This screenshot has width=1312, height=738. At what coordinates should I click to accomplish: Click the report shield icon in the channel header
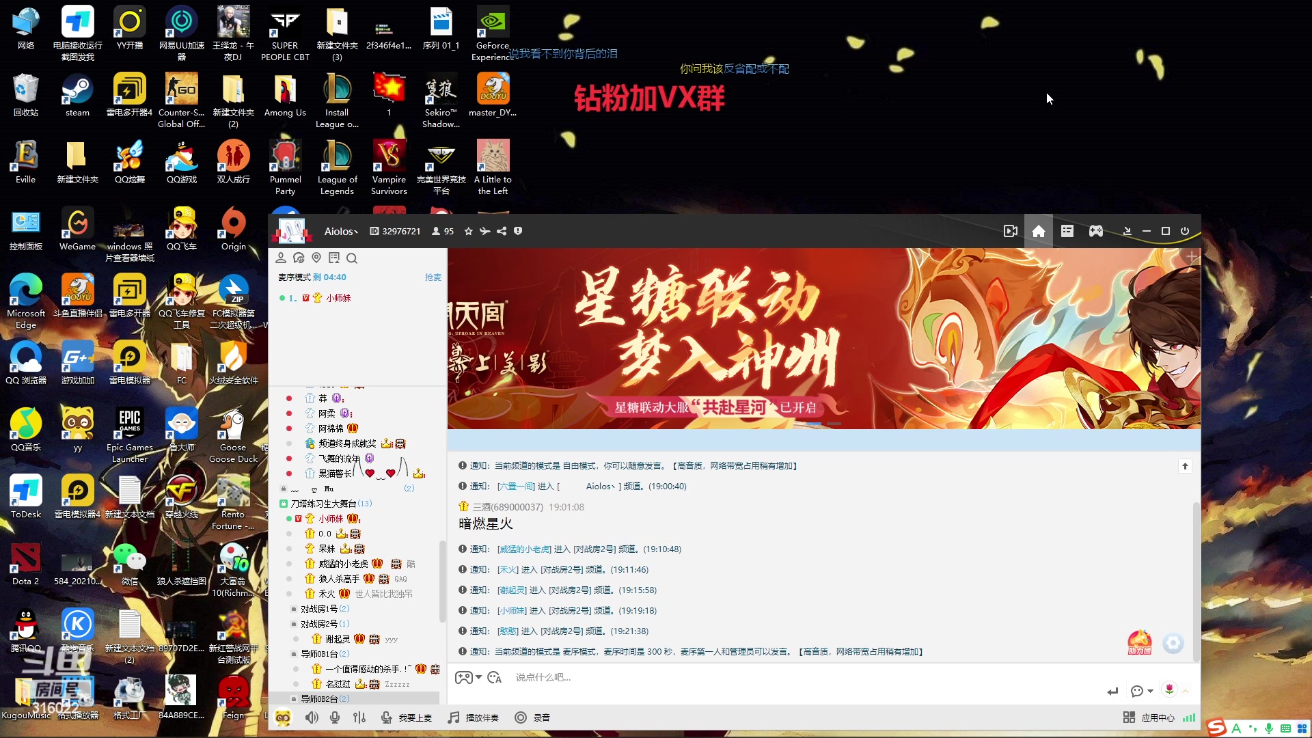(518, 231)
